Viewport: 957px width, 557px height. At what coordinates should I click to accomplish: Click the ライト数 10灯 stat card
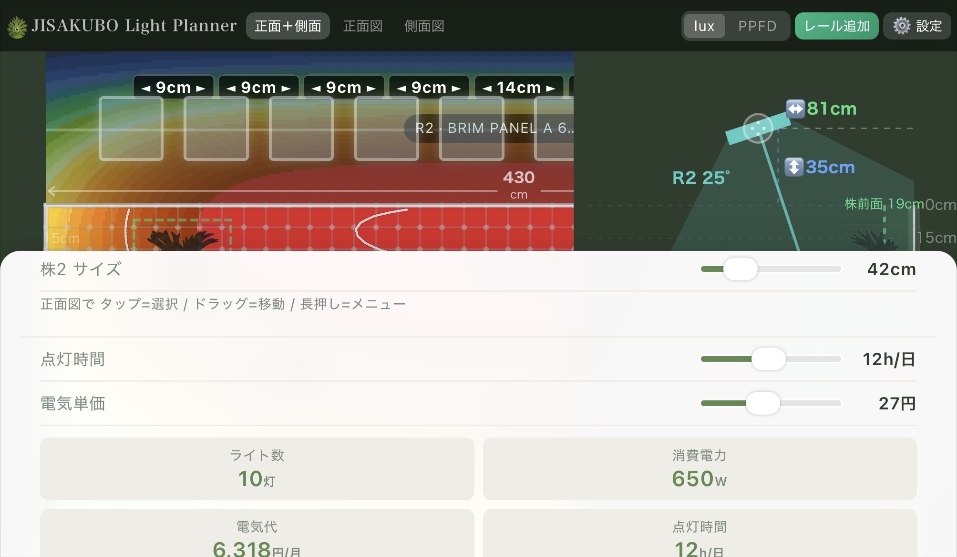(x=257, y=469)
